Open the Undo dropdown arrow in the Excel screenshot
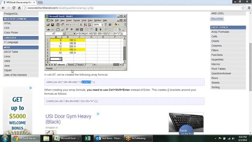This screenshot has height=142, width=252. coord(70,25)
